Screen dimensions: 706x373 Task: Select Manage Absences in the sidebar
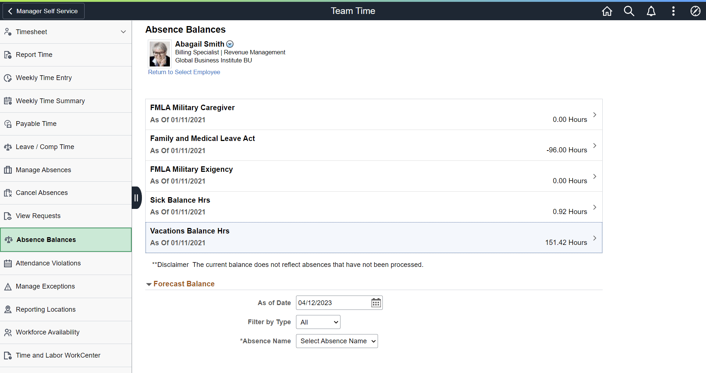pos(43,170)
